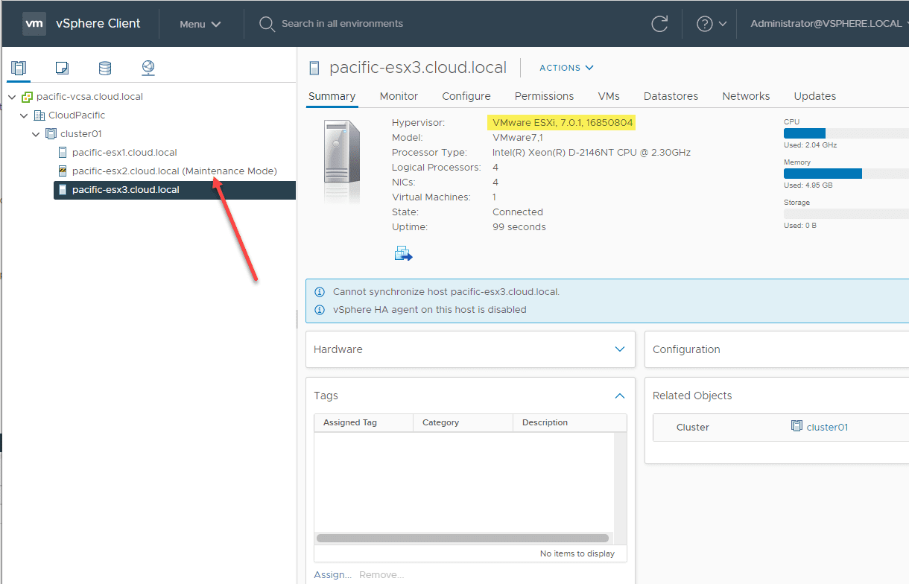909x584 pixels.
Task: Click the cluster01 link in Related Objects
Action: point(827,428)
